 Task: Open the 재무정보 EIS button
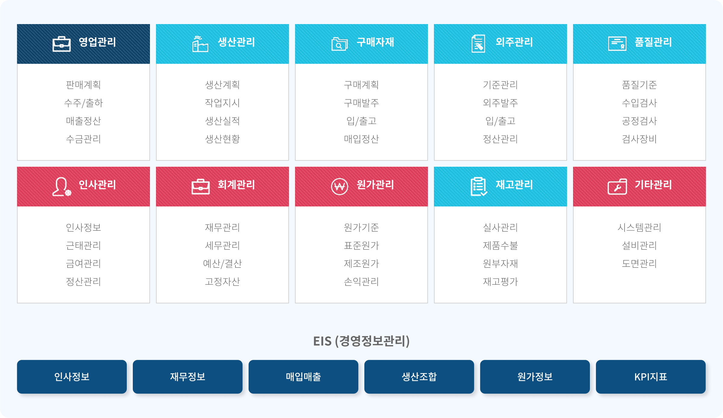point(188,377)
